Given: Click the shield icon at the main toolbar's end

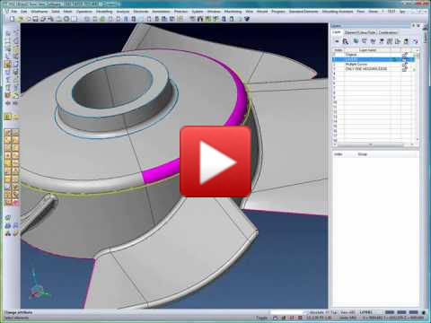Looking at the screenshot, I should pyautogui.click(x=247, y=19).
